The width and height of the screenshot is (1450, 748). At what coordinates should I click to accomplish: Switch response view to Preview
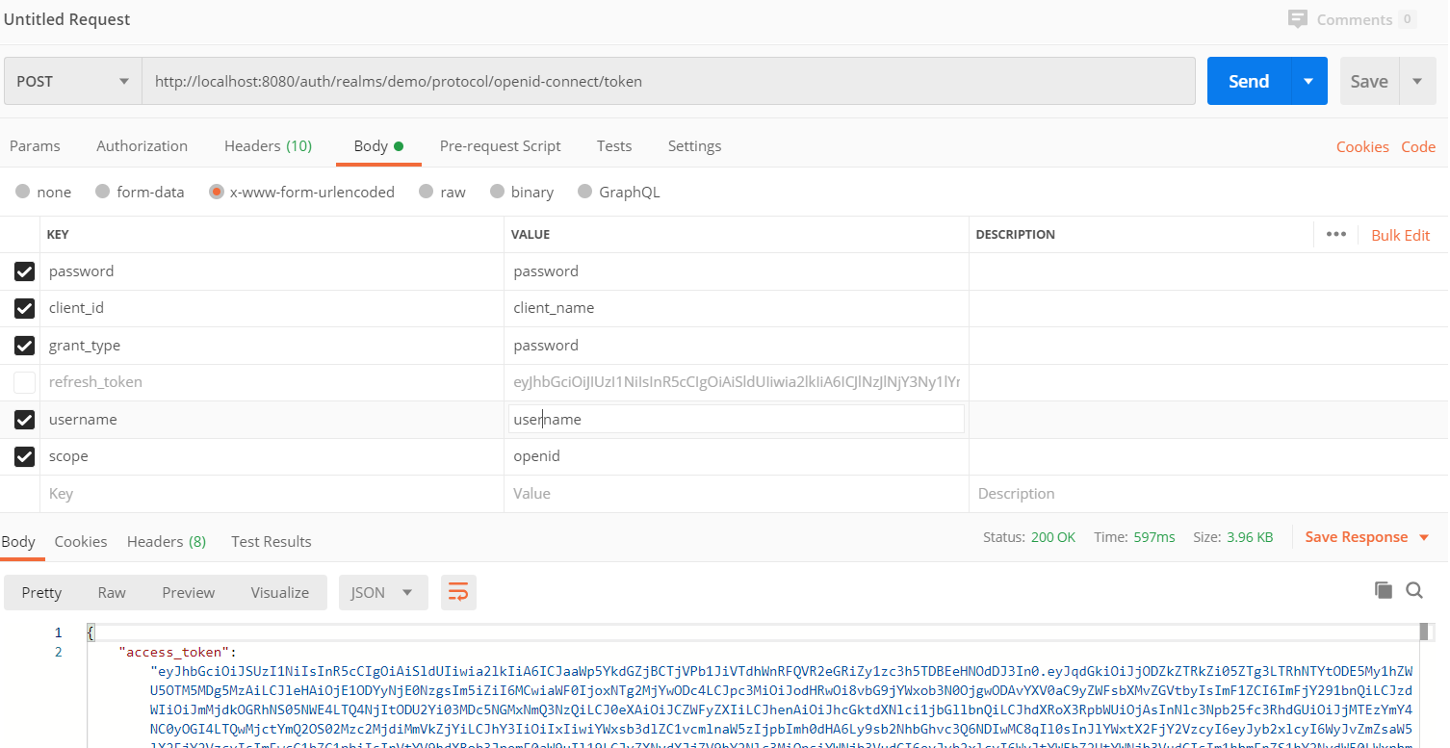[189, 592]
